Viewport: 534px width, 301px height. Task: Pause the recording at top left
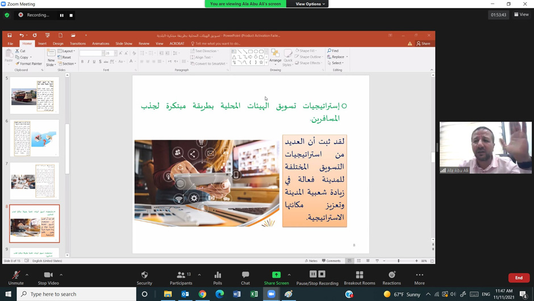(62, 15)
